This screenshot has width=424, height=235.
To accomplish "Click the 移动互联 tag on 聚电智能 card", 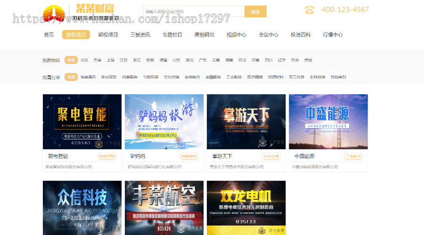I will pos(107,156).
